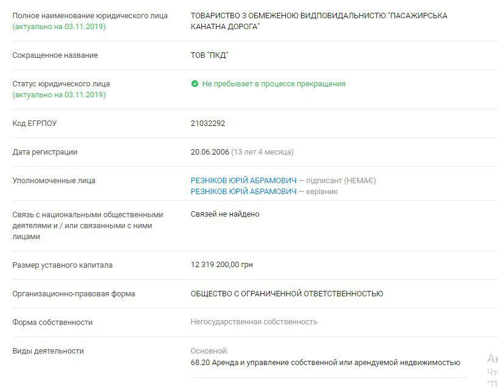
Task: Click the green checkmark status icon
Action: (195, 84)
